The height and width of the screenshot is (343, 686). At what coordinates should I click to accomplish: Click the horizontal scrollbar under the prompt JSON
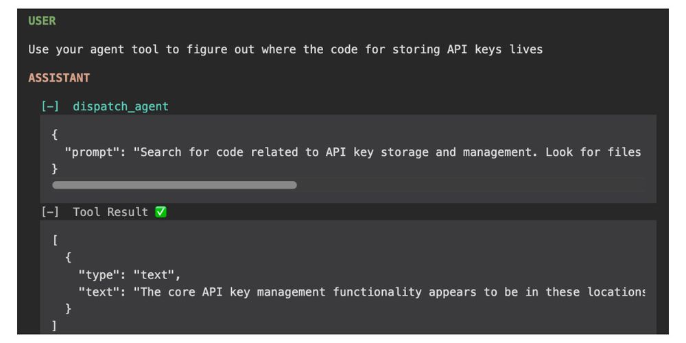click(174, 185)
